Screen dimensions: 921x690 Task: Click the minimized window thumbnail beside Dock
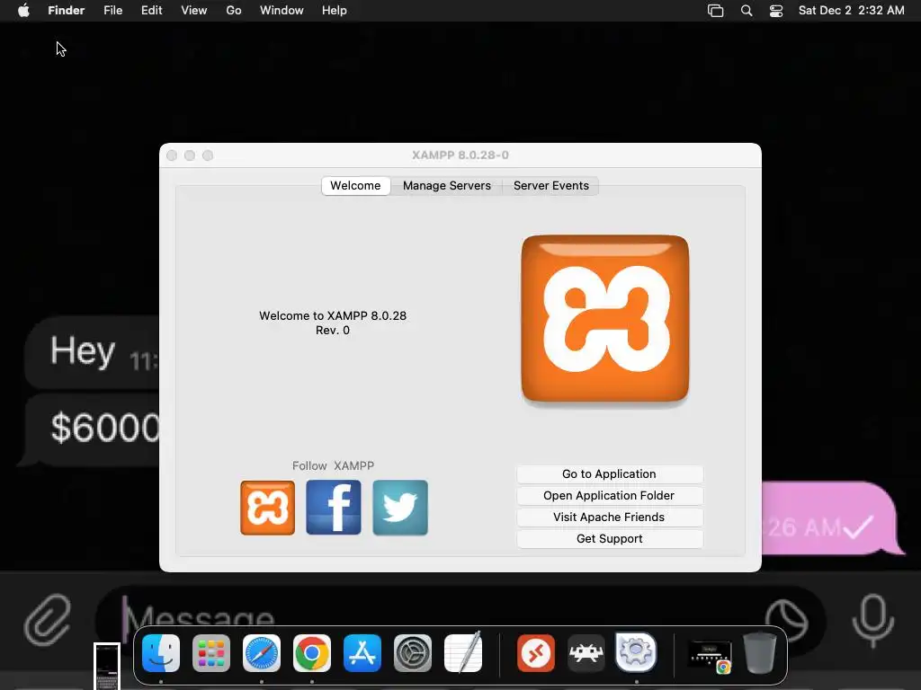click(107, 666)
